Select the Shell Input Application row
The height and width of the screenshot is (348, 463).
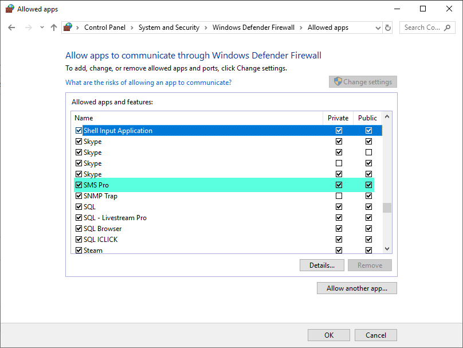tap(228, 130)
